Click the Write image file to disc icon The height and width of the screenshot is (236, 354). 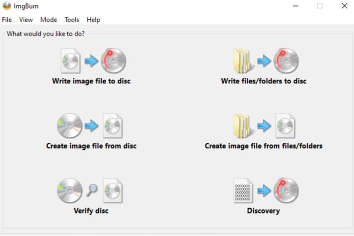click(93, 61)
